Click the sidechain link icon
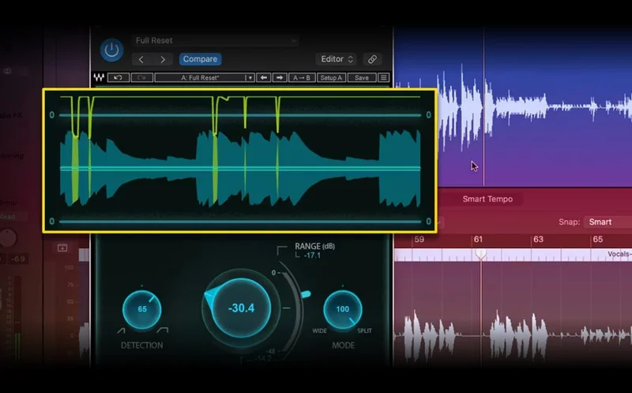This screenshot has width=632, height=393. 372,59
